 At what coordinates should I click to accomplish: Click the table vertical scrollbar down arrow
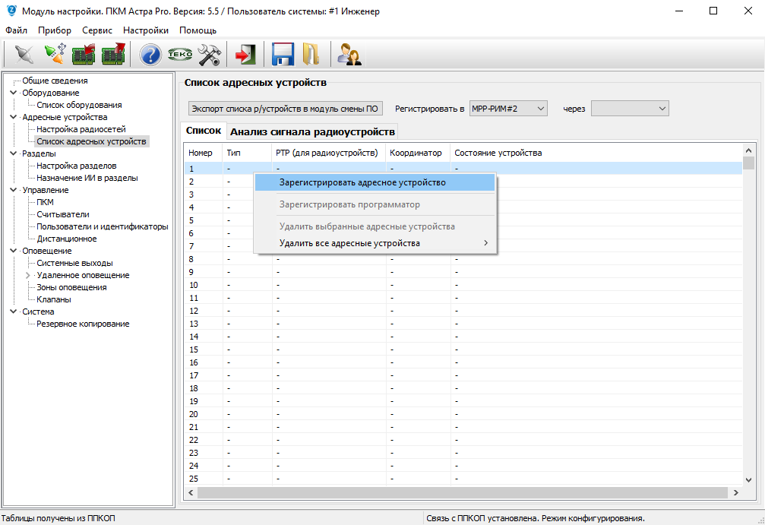pyautogui.click(x=749, y=480)
